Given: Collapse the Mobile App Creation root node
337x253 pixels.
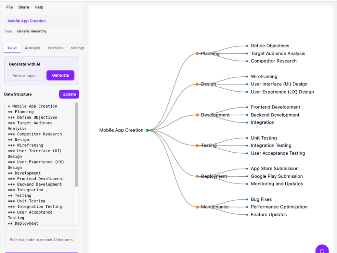Looking at the screenshot, I should tap(147, 130).
